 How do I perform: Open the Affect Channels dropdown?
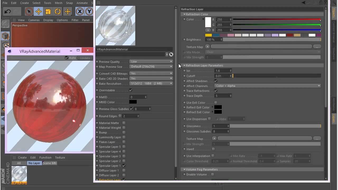(x=268, y=86)
